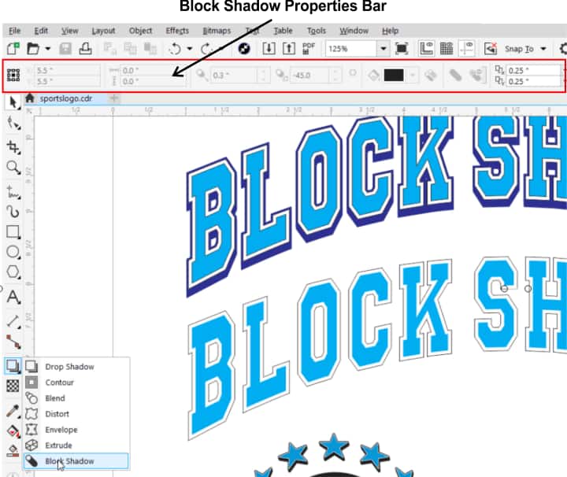Choose Drop Shadow from flyout
567x477 pixels.
pos(76,367)
